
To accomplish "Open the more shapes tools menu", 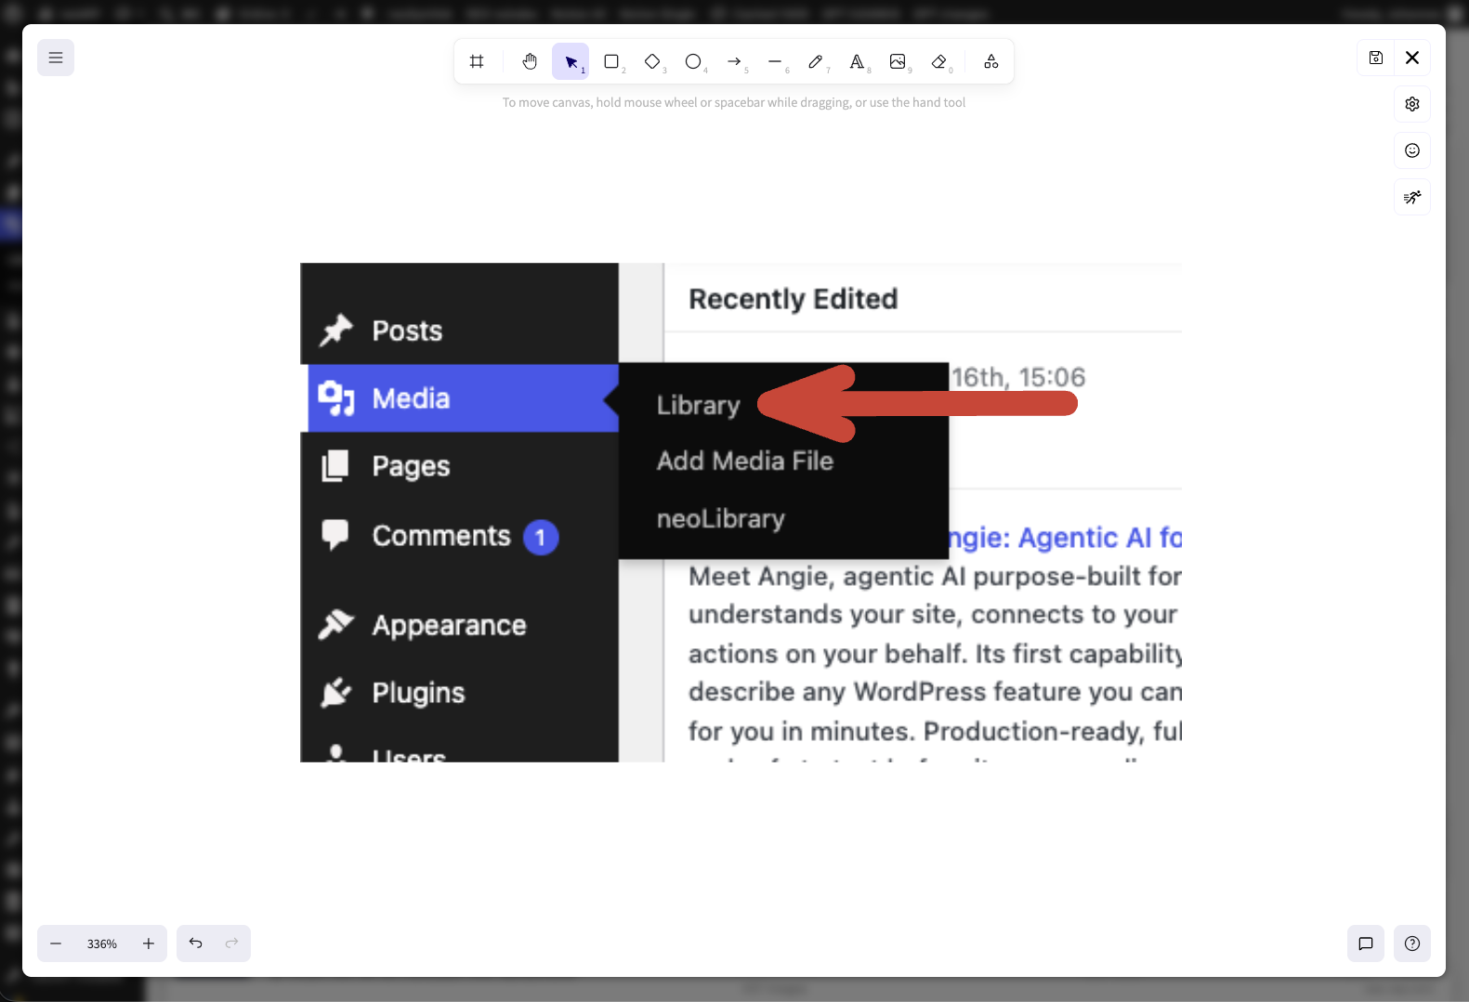I will tap(991, 61).
